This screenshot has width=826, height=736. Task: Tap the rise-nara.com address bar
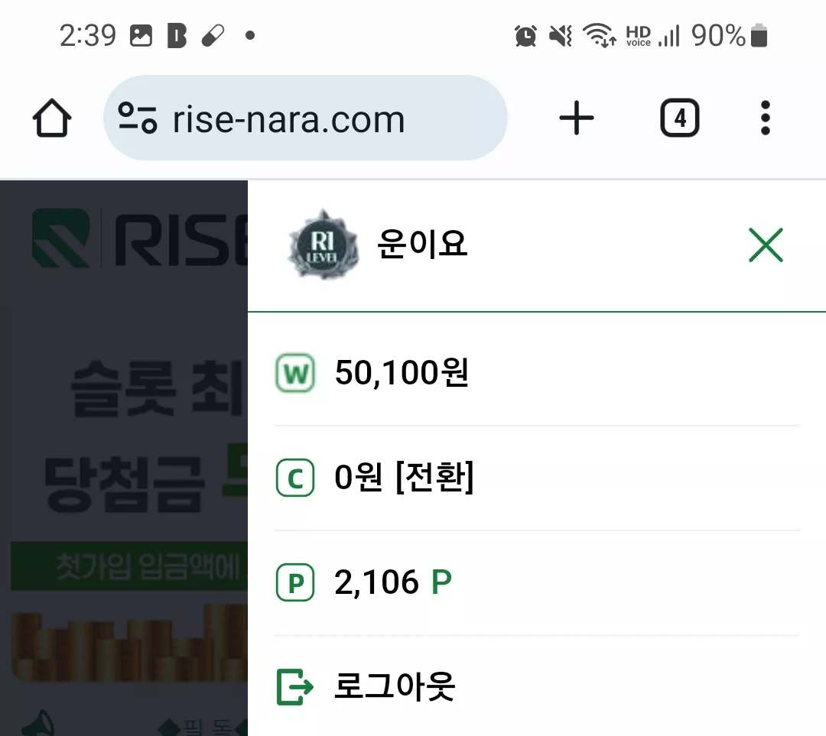(x=305, y=118)
